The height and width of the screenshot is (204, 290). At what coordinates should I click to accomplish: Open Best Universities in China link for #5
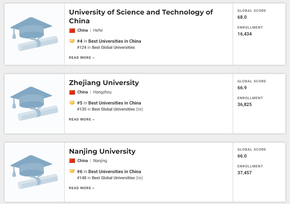(x=115, y=103)
